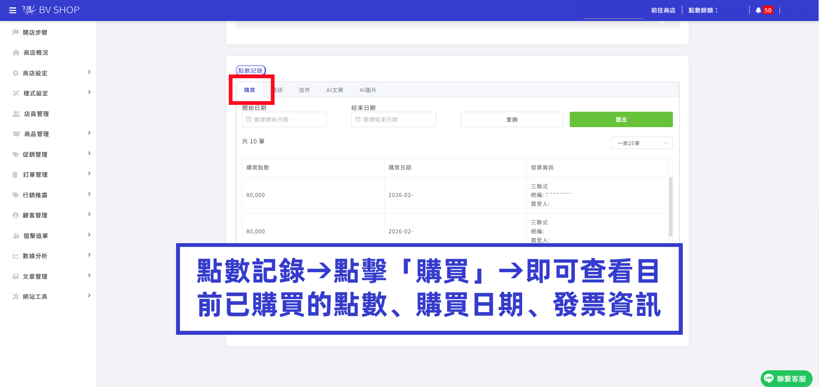819x387 pixels.
Task: Click the tools icon for 網站工具
Action: coord(16,297)
